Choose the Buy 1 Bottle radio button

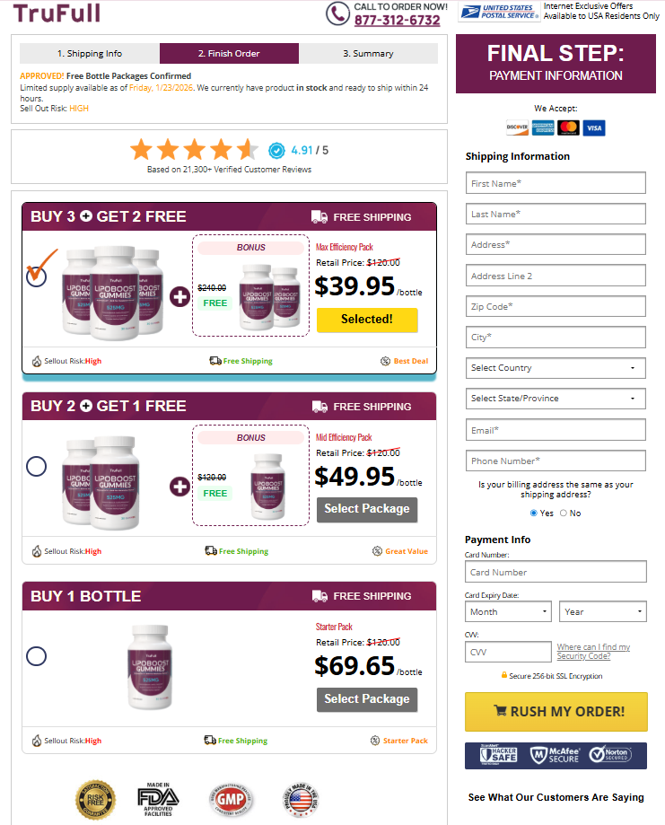[36, 656]
